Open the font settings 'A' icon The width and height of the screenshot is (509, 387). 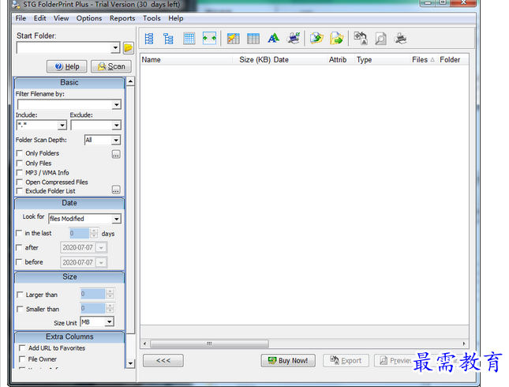[273, 39]
